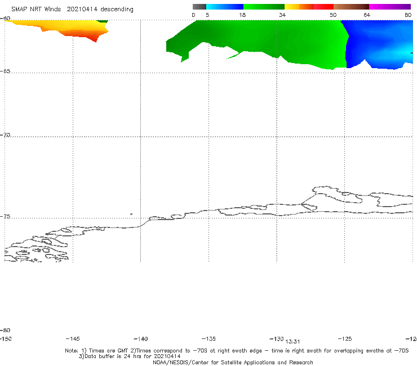This screenshot has width=417, height=366.
Task: Click the yellow-red segment of the color bar
Action: pos(309,7)
